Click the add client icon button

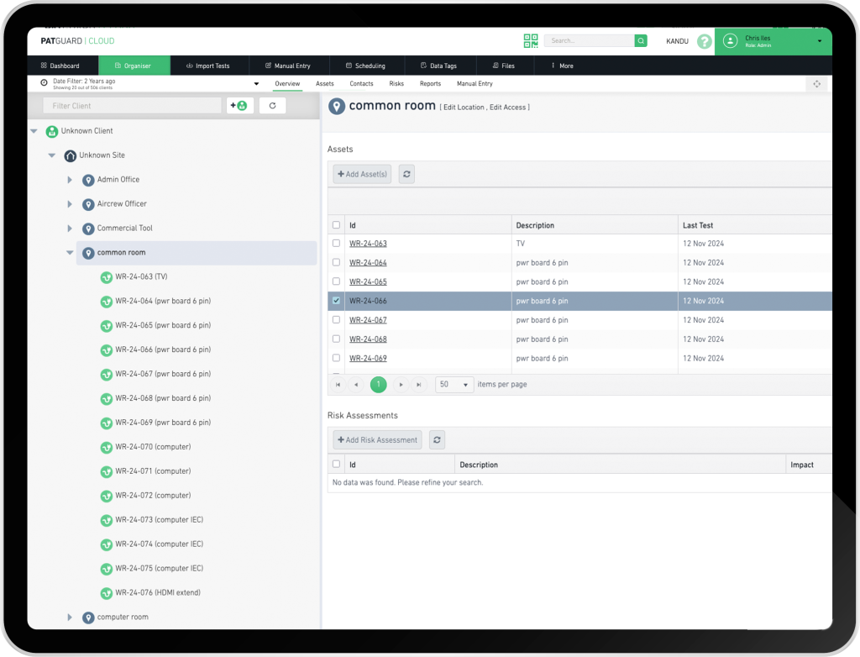240,106
